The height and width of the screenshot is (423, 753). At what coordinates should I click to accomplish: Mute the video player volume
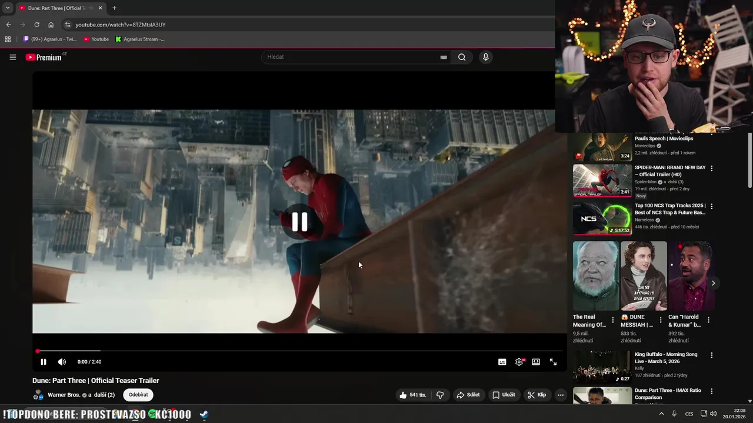pyautogui.click(x=62, y=362)
